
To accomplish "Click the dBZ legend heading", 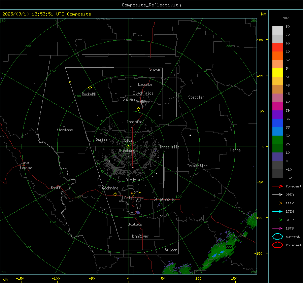I will tap(285, 18).
